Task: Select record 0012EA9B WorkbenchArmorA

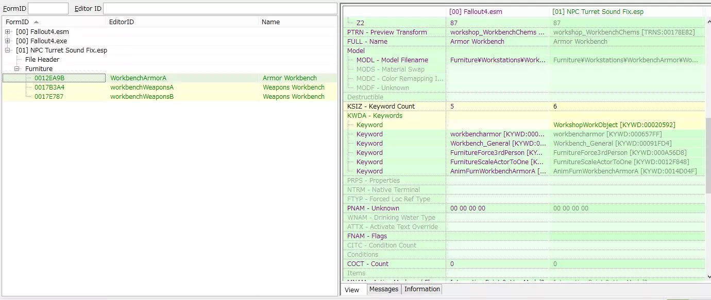Action: pos(170,78)
